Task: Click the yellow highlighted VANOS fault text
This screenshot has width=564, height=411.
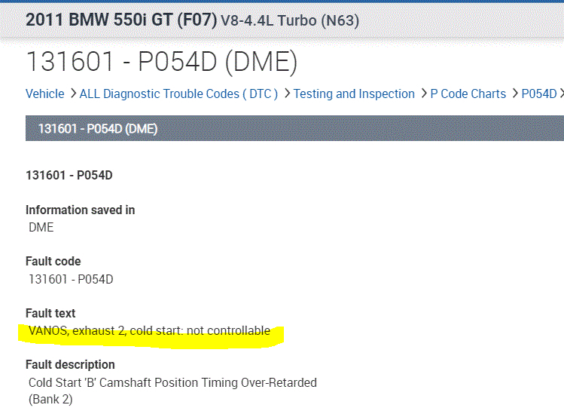Action: point(149,330)
